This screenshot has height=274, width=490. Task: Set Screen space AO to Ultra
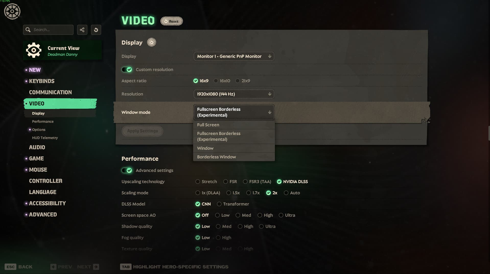(x=287, y=215)
